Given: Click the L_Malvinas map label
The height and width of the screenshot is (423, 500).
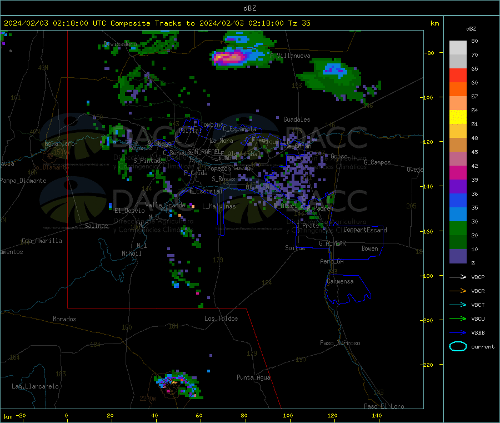Looking at the screenshot, I should point(219,206).
